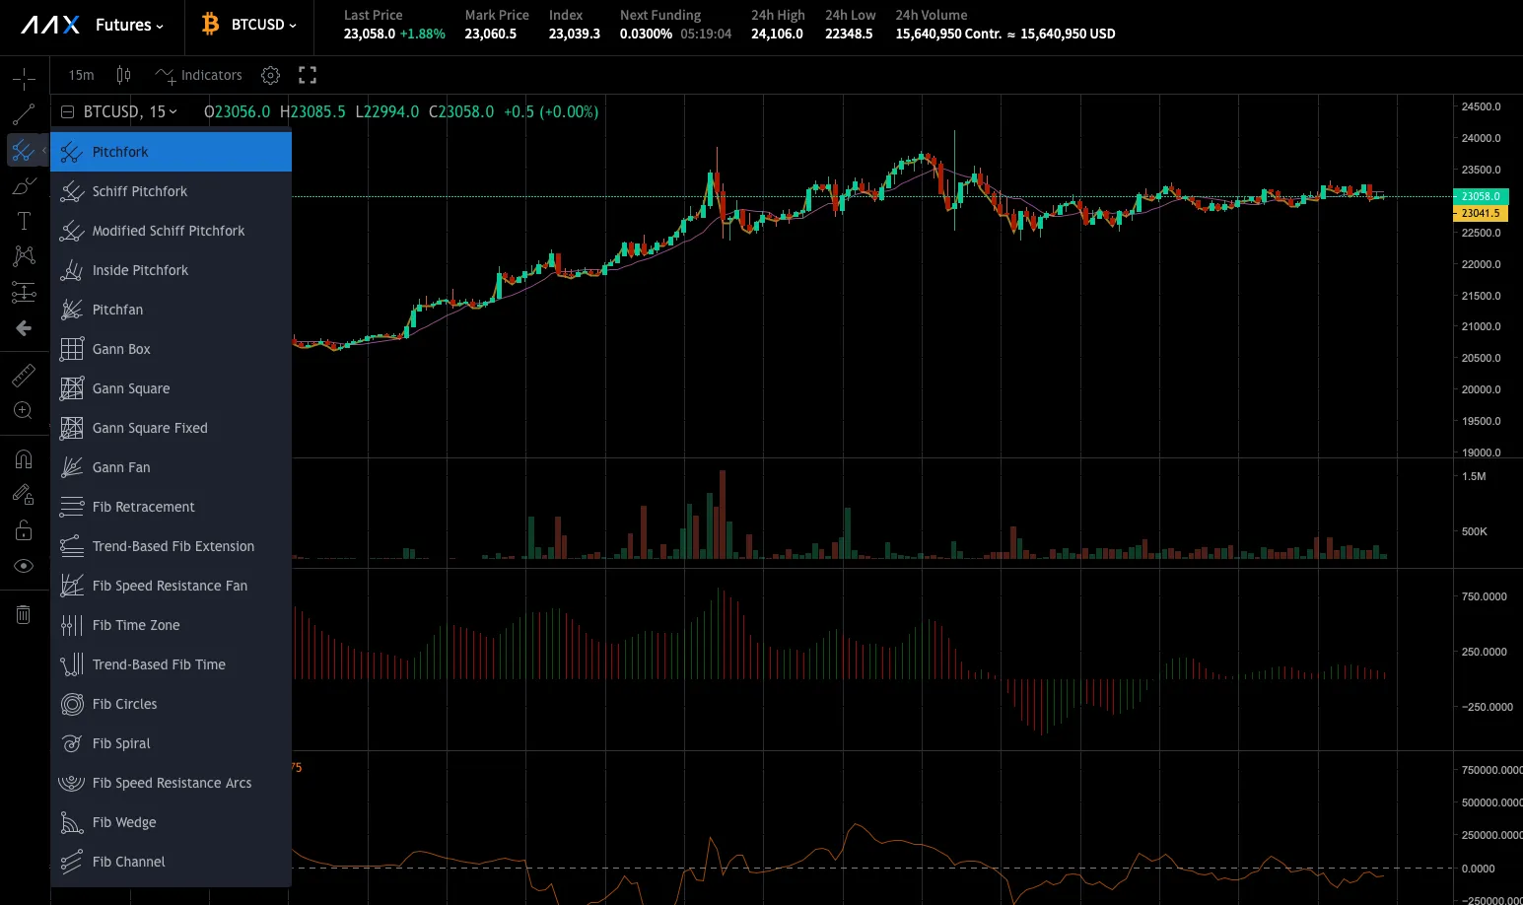Viewport: 1523px width, 905px height.
Task: Open the Brush drawing tool
Action: (x=24, y=185)
